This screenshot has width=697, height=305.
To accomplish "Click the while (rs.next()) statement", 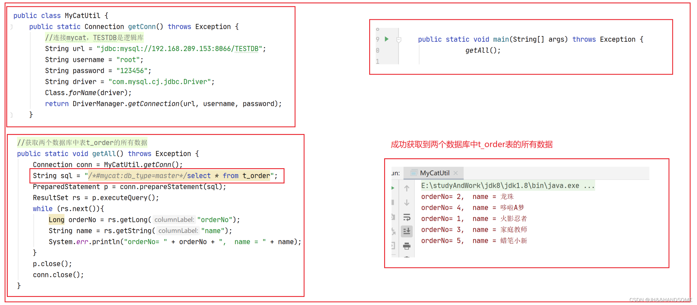I will [x=68, y=209].
